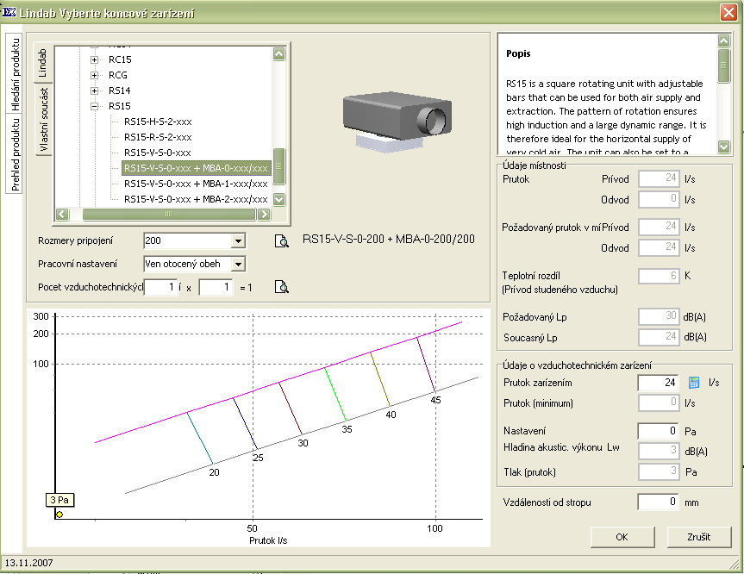
Task: Open preview icon beside Pocet vzduchotechnických field
Action: pyautogui.click(x=282, y=287)
